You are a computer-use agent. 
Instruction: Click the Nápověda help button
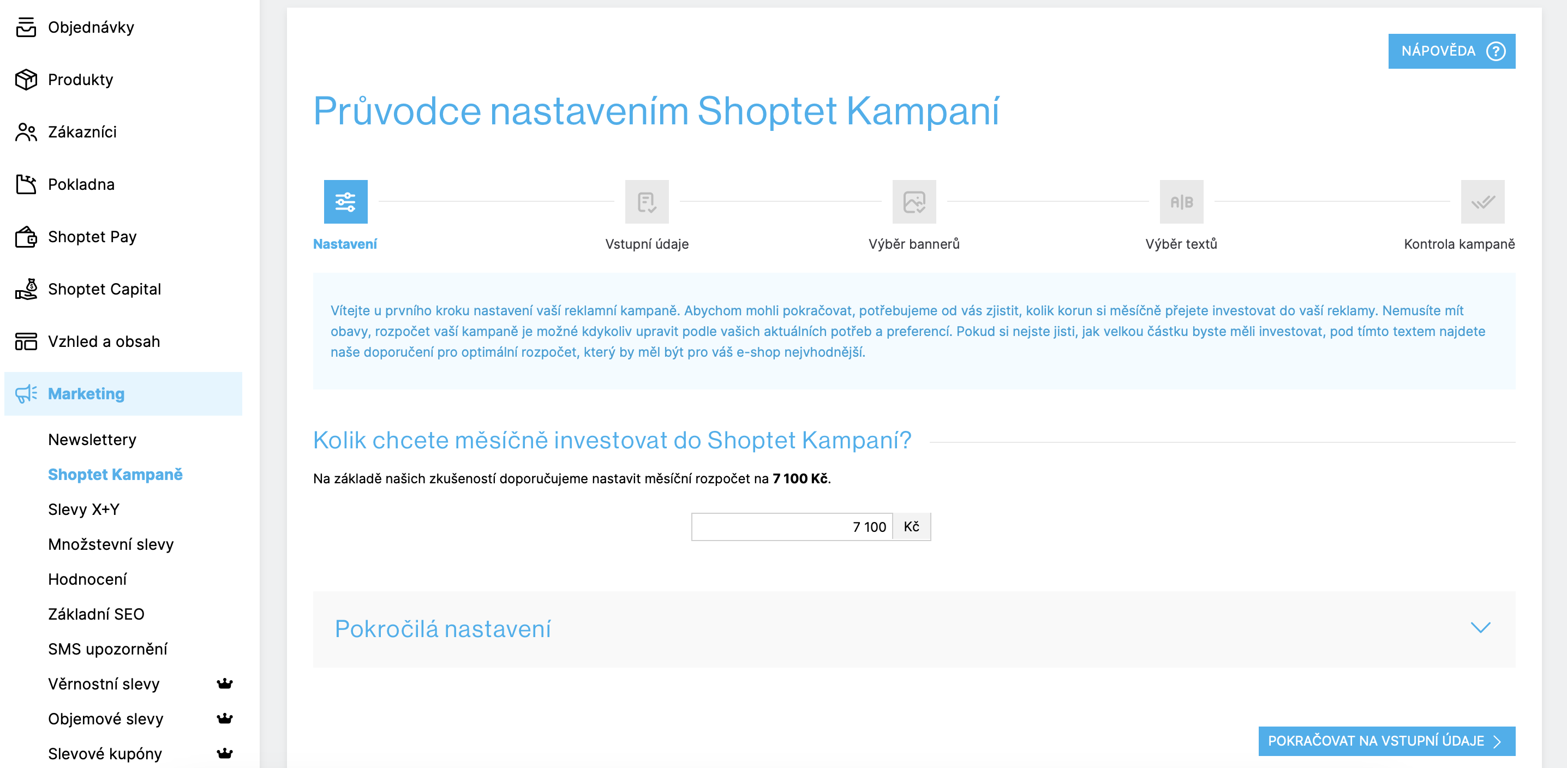click(x=1451, y=51)
